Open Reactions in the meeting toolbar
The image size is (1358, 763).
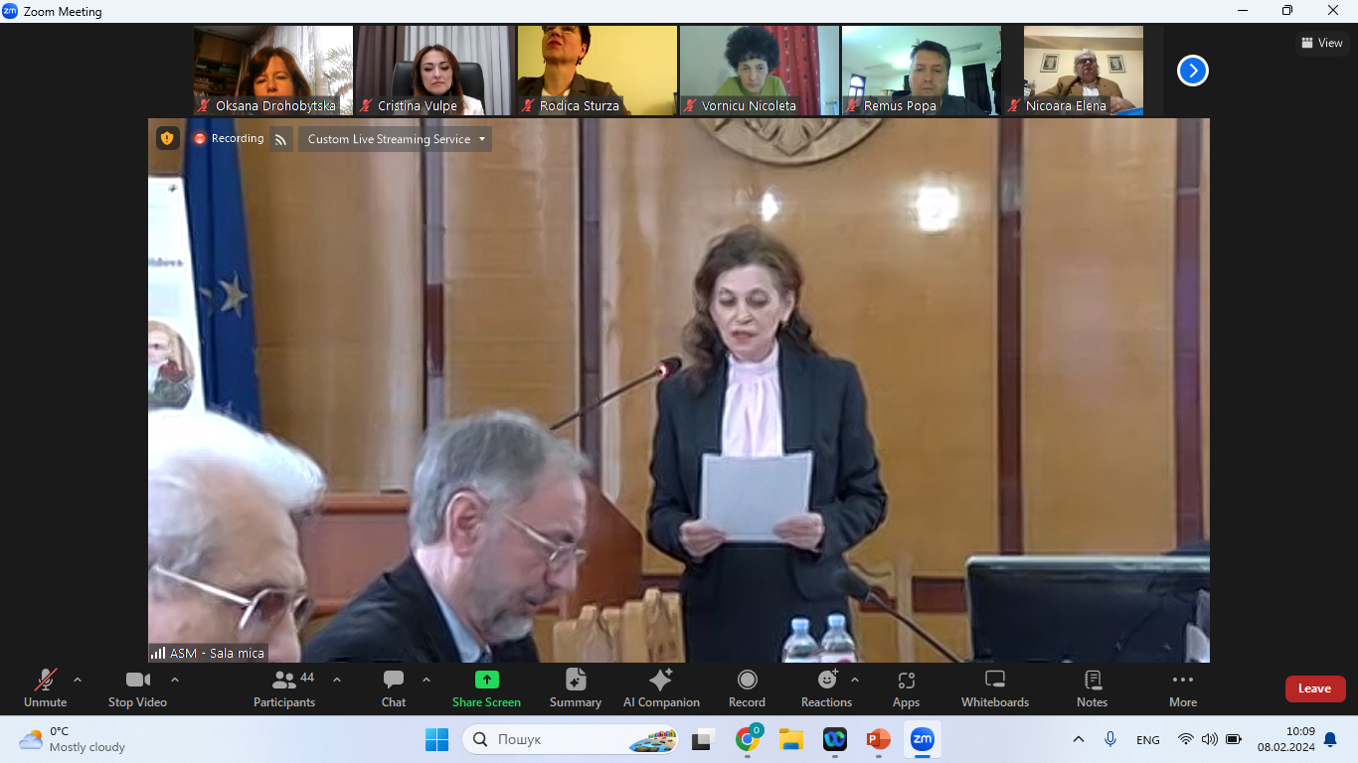[827, 688]
